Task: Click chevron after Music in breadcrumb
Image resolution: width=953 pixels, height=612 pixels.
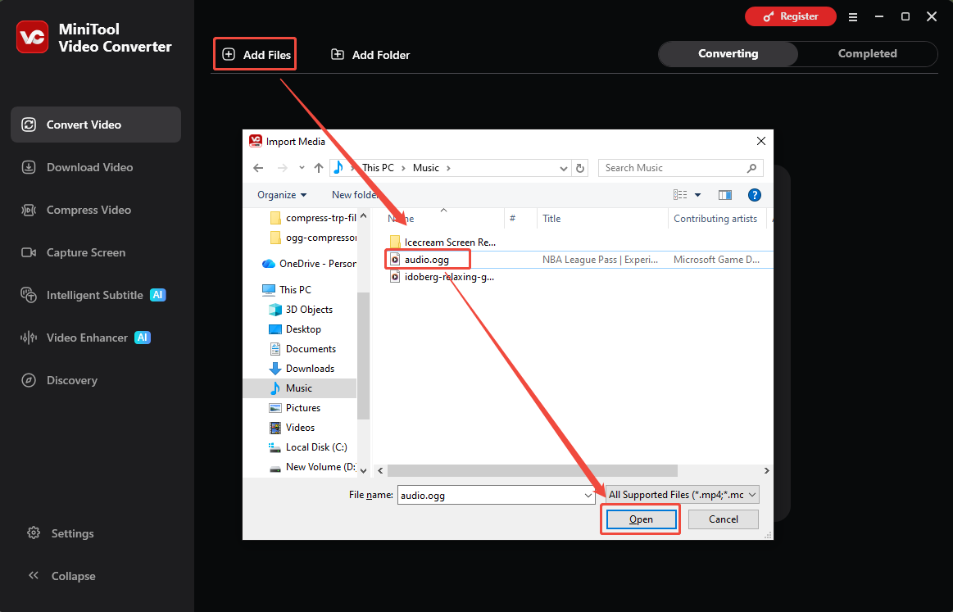Action: (448, 168)
